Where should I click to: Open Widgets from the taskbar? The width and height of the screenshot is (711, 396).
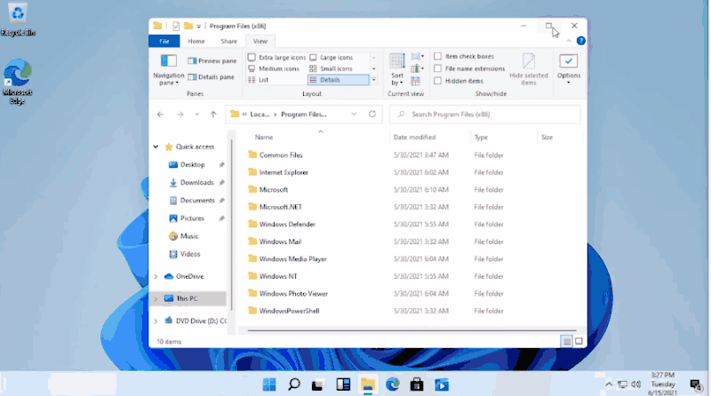[x=343, y=384]
